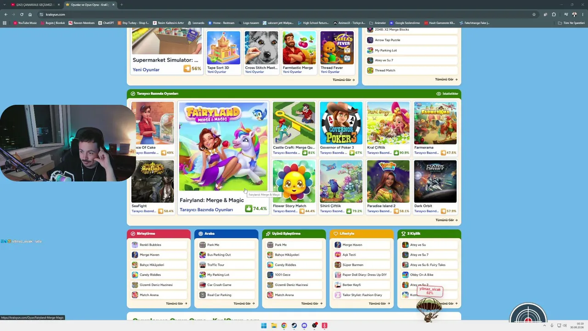Open the Kral Çiftlik game icon
Viewport: 588px width, 331px height.
pyautogui.click(x=388, y=123)
